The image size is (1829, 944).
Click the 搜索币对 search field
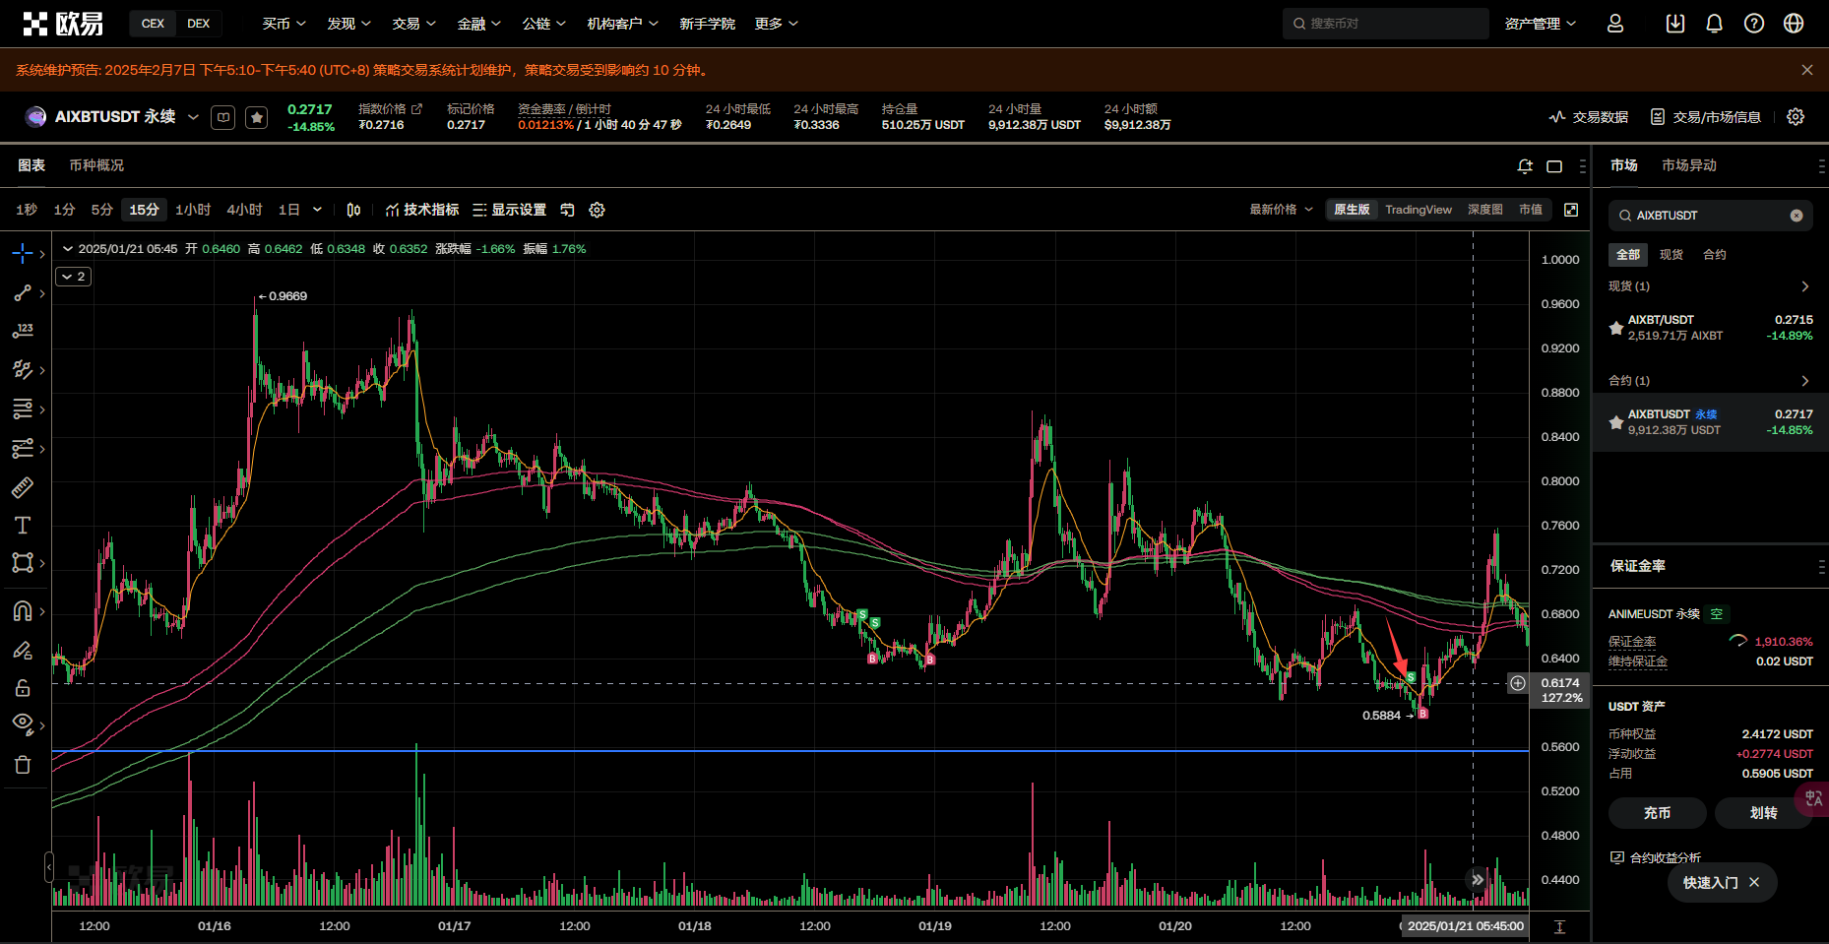coord(1385,24)
